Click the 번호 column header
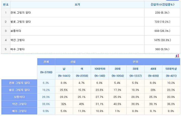The width and height of the screenshot is (181, 116). (6, 5)
